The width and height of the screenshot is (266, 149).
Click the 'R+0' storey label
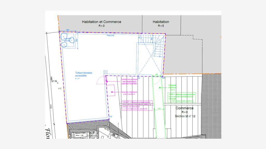pyautogui.click(x=185, y=112)
